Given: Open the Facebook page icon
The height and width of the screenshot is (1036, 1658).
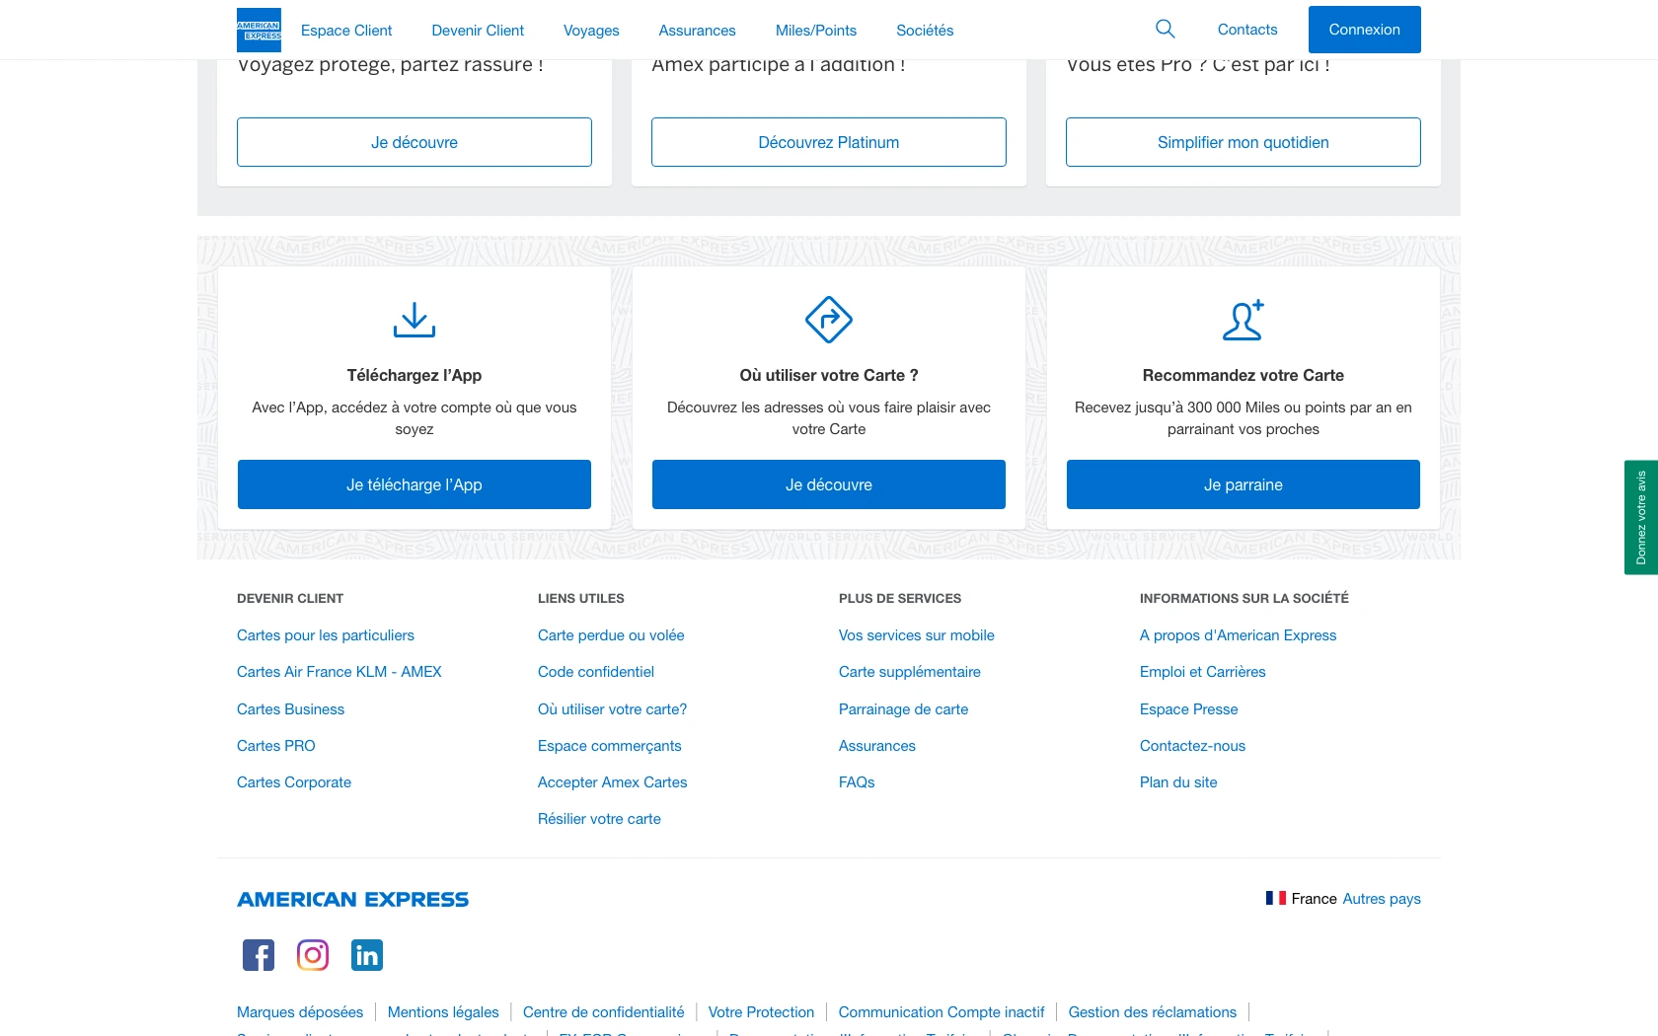Looking at the screenshot, I should pos(259,955).
